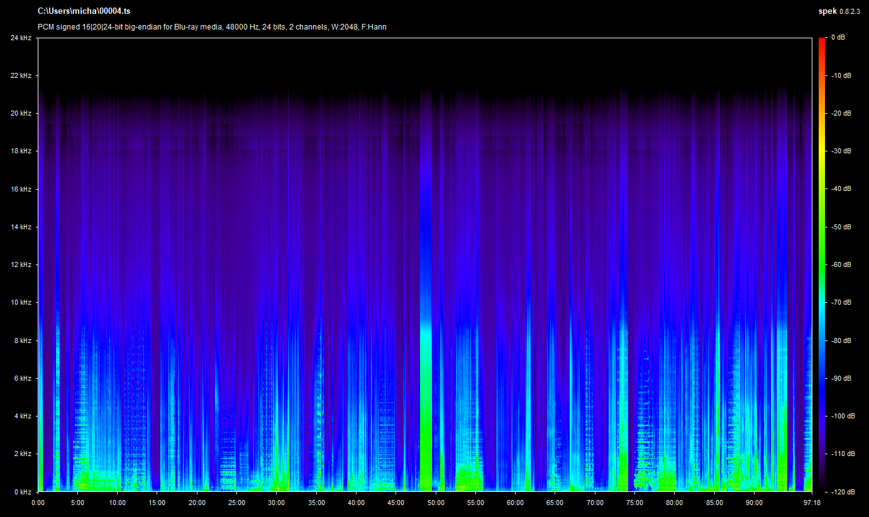Click the spek 0.8.2.3 version label
Image resolution: width=869 pixels, height=517 pixels.
click(x=838, y=11)
